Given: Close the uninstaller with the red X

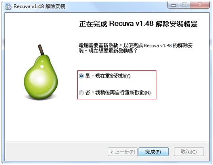Looking at the screenshot, I should click(200, 5).
